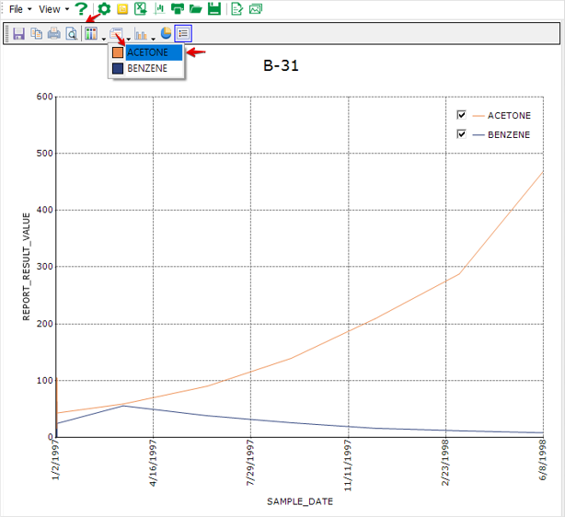Click the orange ACETONE color swatch

(117, 52)
